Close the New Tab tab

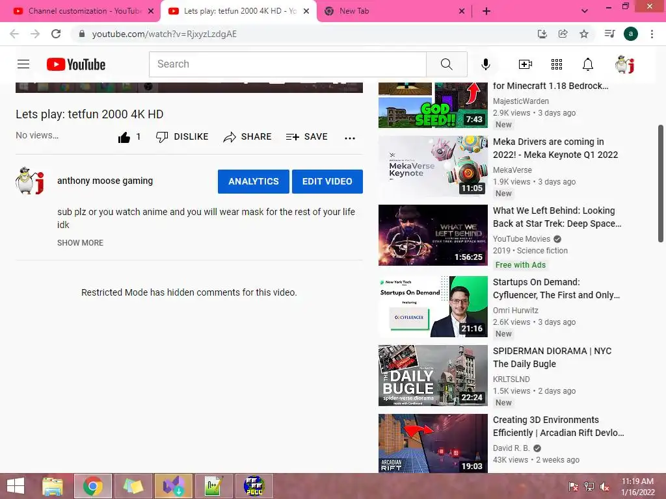(462, 12)
